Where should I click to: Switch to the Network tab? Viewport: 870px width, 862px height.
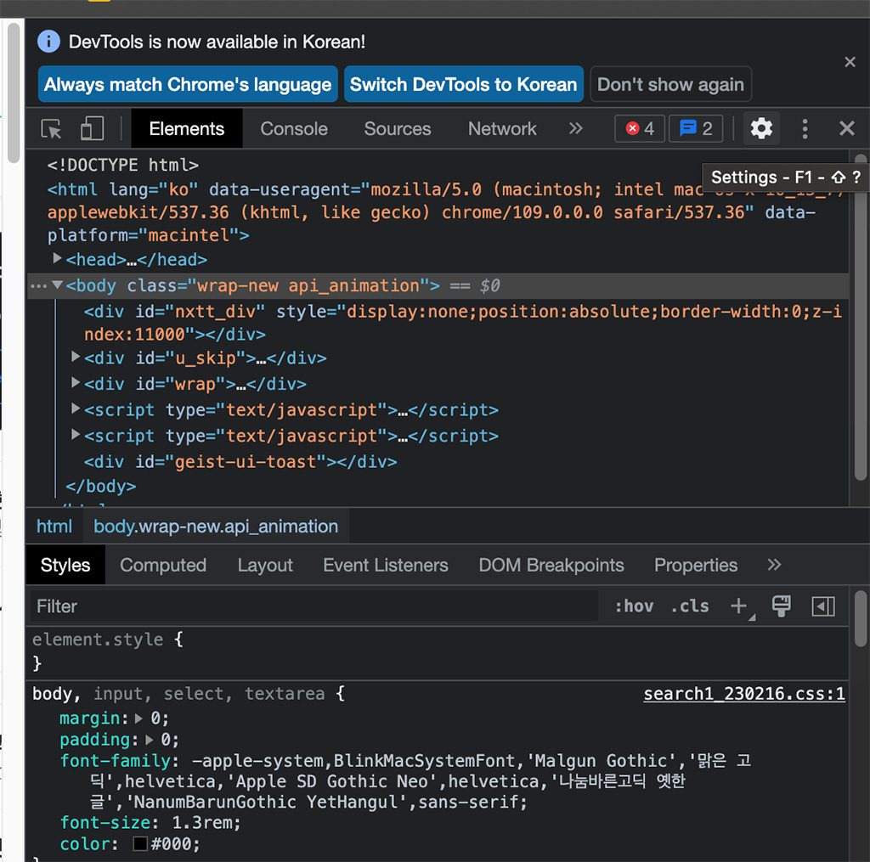[502, 129]
